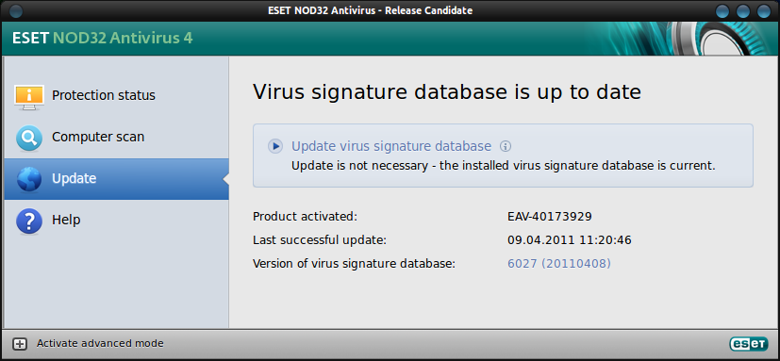Activate advanced mode via its text label
Image resolution: width=780 pixels, height=361 pixels.
click(100, 343)
